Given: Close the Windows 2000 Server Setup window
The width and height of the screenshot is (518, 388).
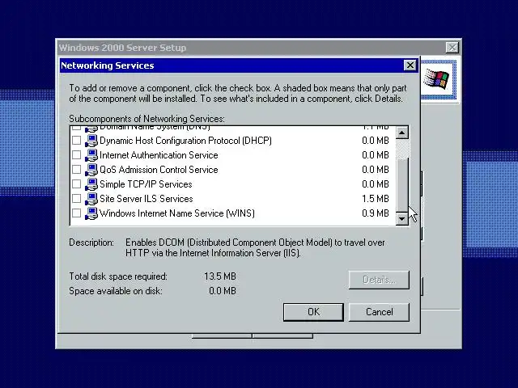Looking at the screenshot, I should (x=452, y=48).
